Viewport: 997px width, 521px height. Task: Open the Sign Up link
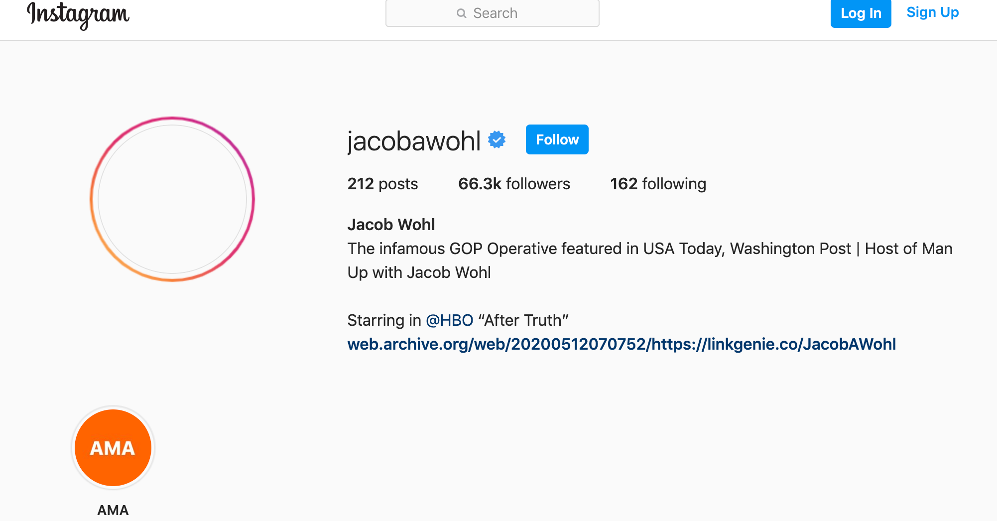(932, 12)
